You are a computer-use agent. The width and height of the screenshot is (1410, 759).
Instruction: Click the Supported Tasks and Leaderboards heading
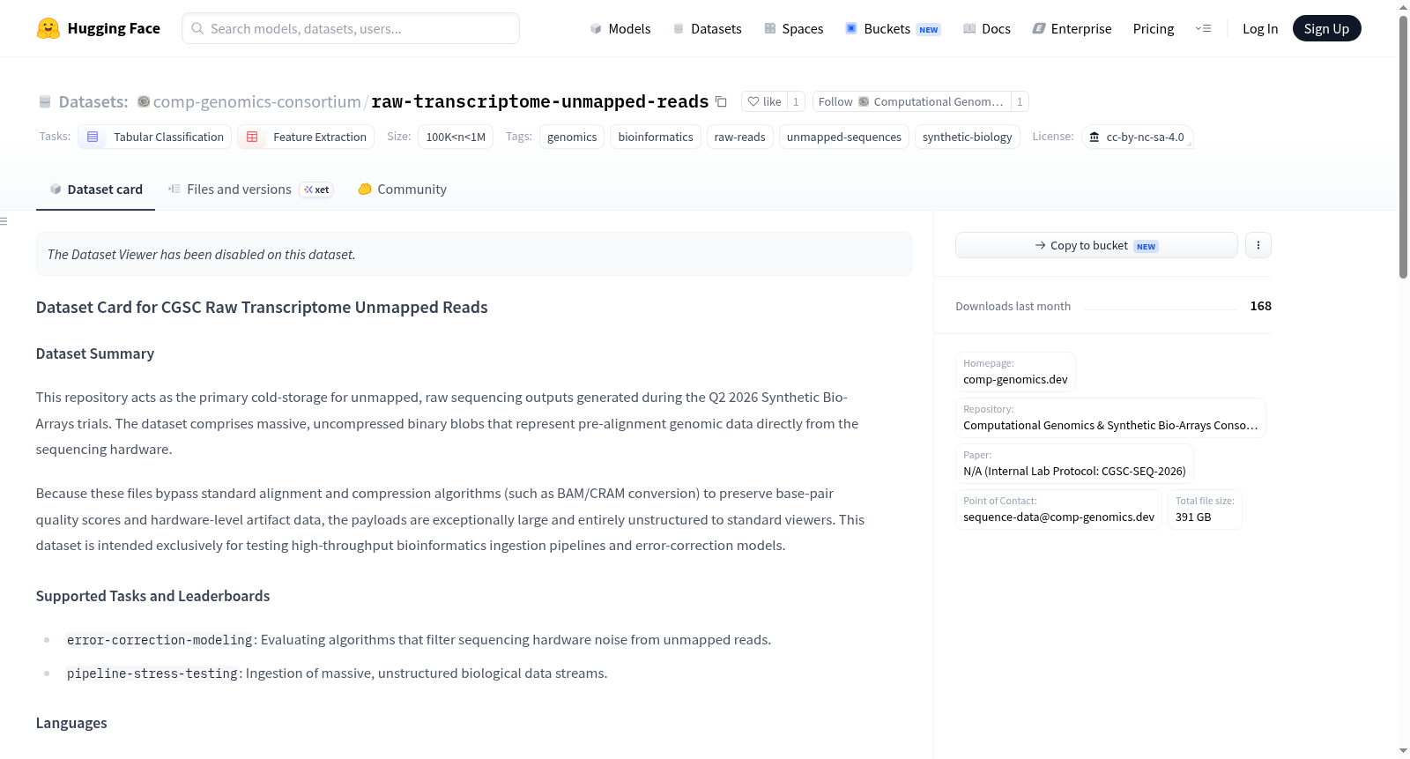(x=152, y=596)
